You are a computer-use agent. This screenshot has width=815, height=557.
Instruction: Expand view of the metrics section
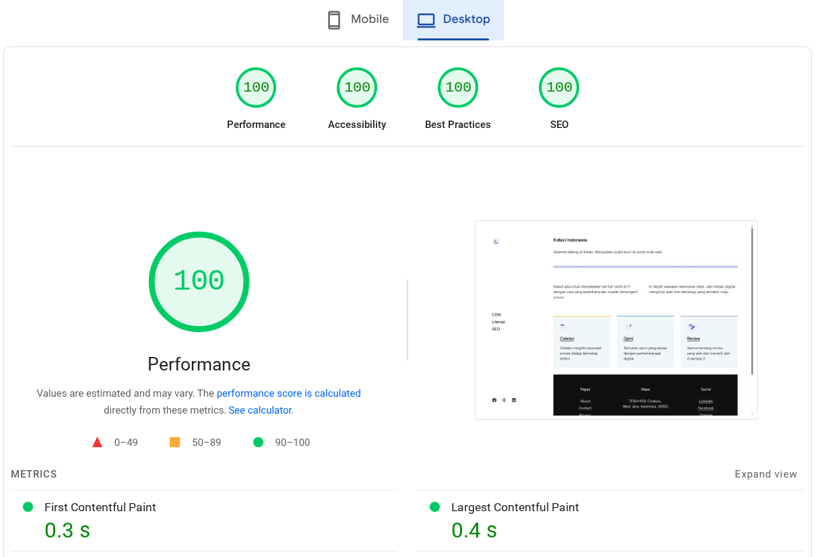coord(766,474)
